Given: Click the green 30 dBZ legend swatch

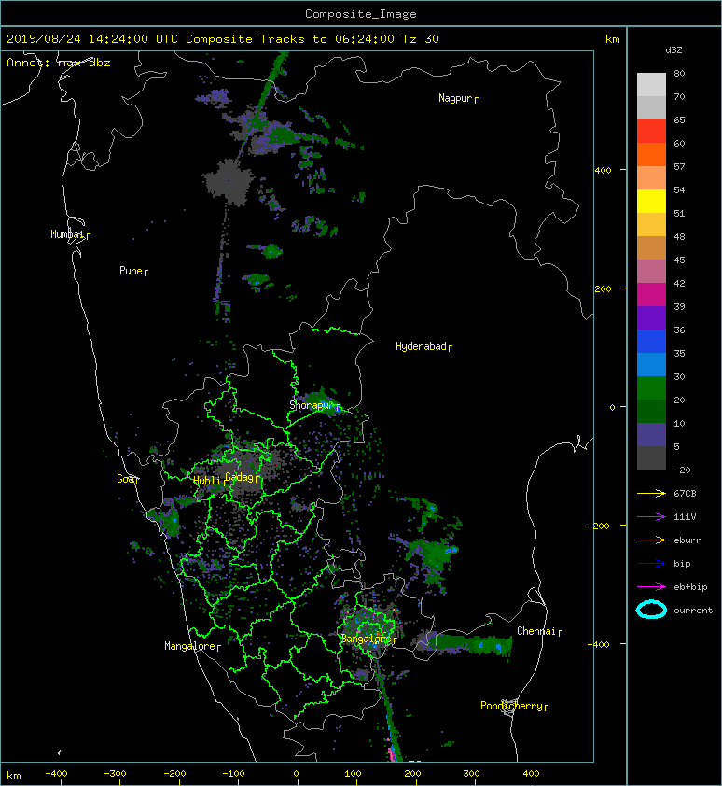Looking at the screenshot, I should point(651,388).
